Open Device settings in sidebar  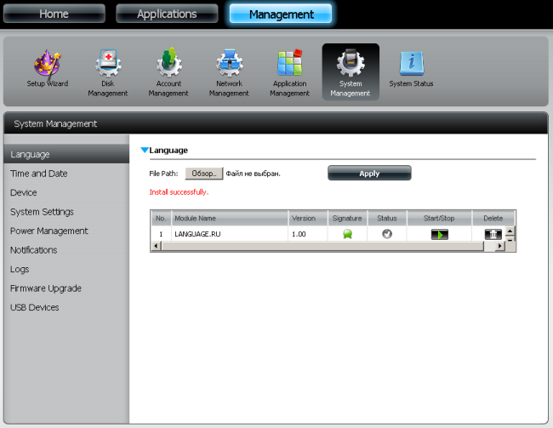(24, 192)
